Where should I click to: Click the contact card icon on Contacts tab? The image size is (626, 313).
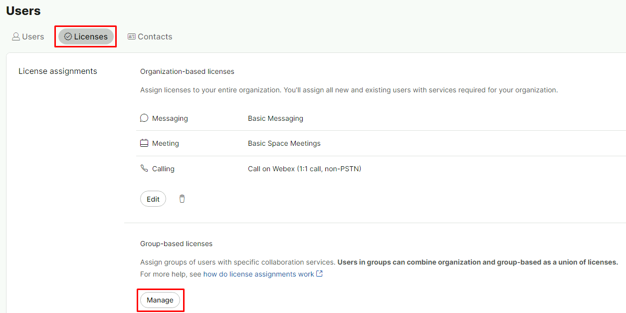pyautogui.click(x=132, y=36)
